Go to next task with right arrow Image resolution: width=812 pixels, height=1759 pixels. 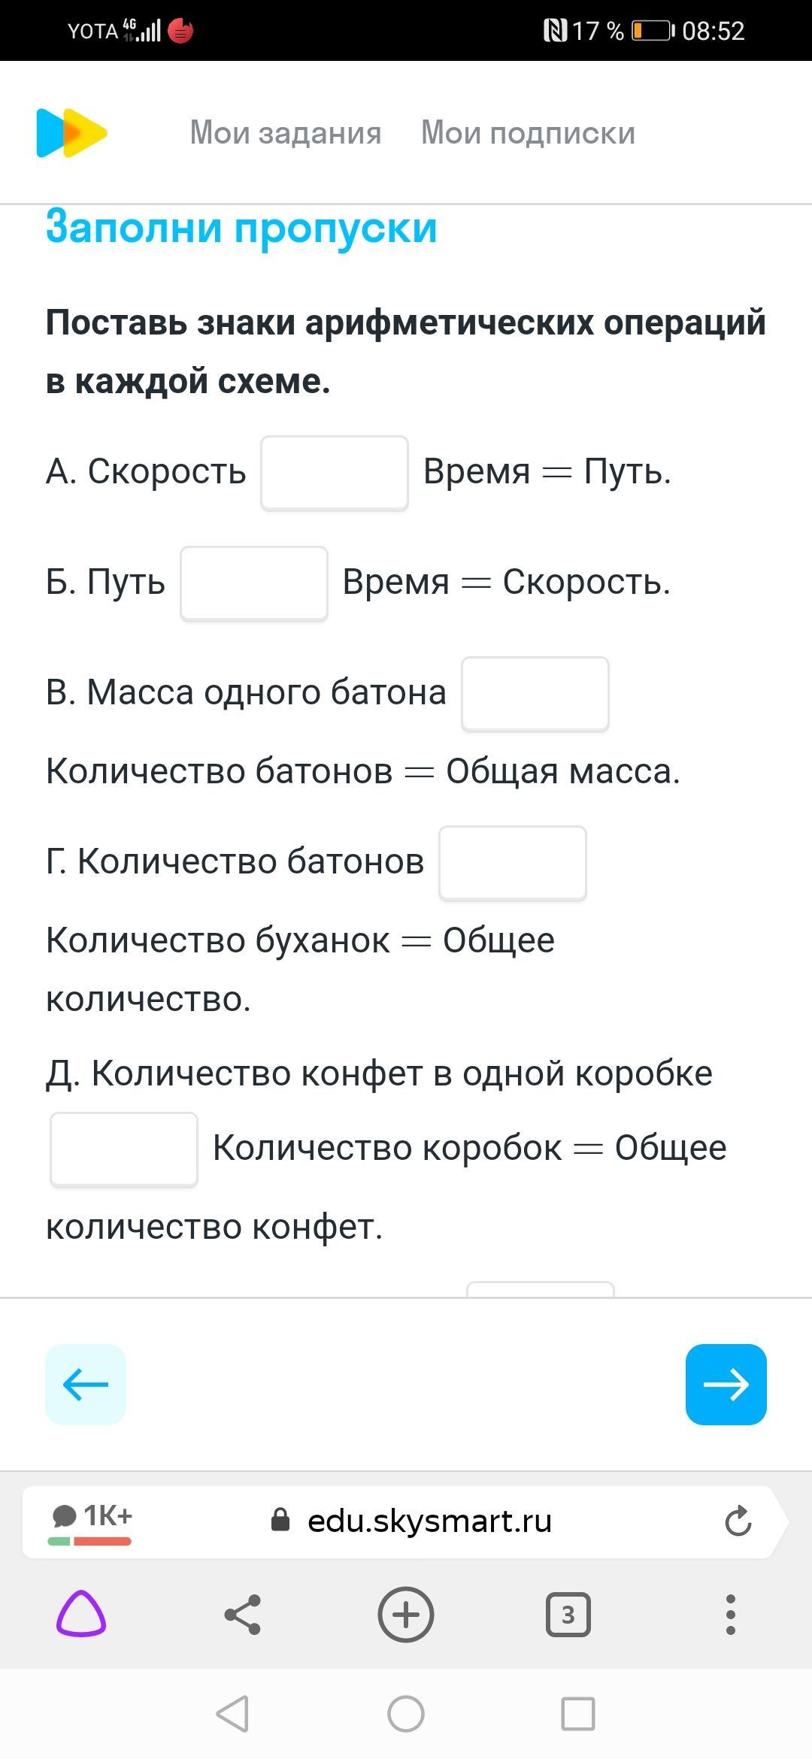click(726, 1384)
